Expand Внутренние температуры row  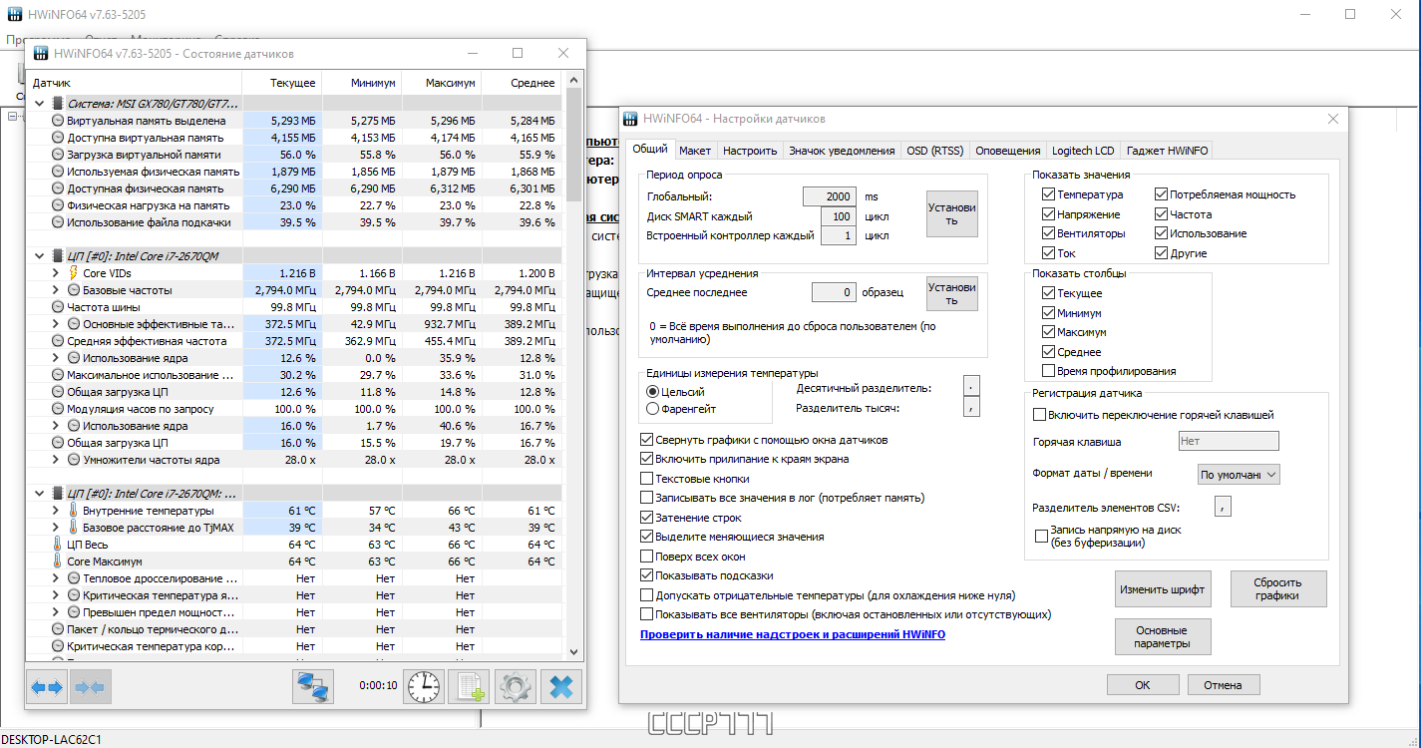(55, 510)
